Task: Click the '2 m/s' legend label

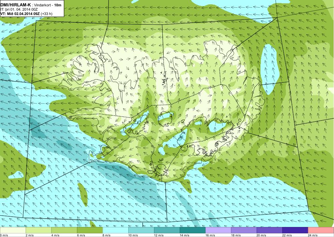Action: click(x=30, y=235)
